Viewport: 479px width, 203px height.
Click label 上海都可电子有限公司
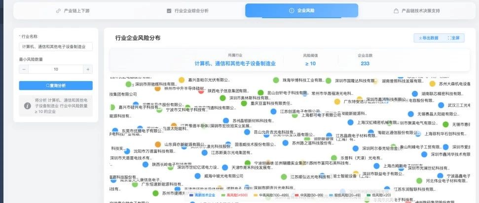tap(320, 116)
